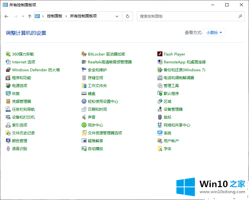
Task: Open the 语音识别 microphone icon
Action: 8,149
